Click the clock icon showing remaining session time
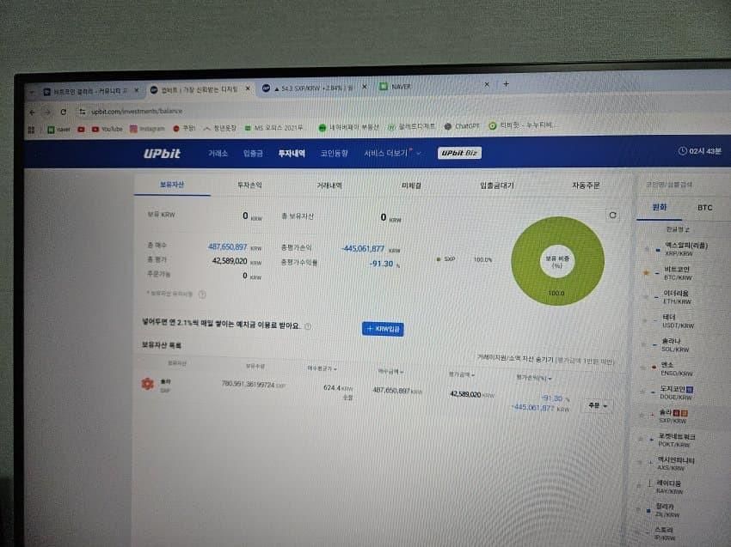Image resolution: width=731 pixels, height=547 pixels. pos(685,152)
